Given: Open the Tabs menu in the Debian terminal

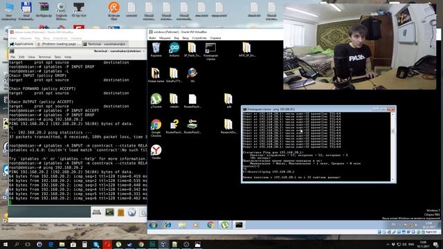Looking at the screenshot, I should [x=57, y=57].
